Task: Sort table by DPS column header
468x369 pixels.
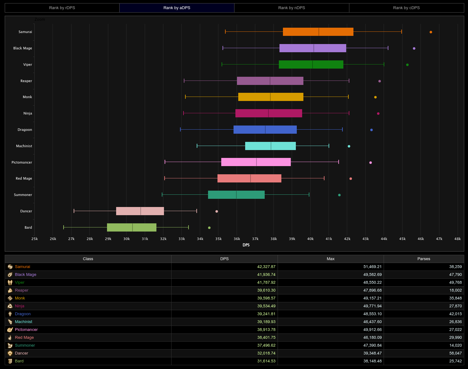Action: click(224, 259)
